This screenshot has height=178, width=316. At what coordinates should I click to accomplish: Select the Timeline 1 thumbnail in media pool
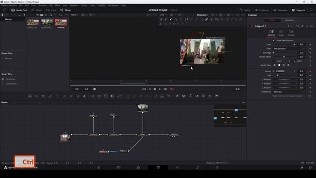(x=61, y=23)
